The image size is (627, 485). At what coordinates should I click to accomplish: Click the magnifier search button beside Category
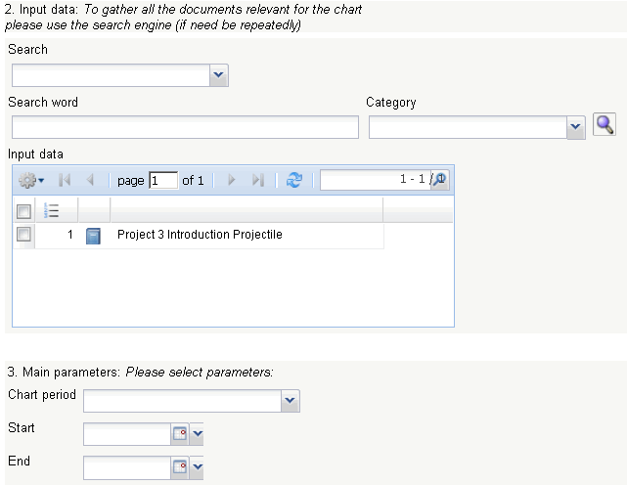605,124
